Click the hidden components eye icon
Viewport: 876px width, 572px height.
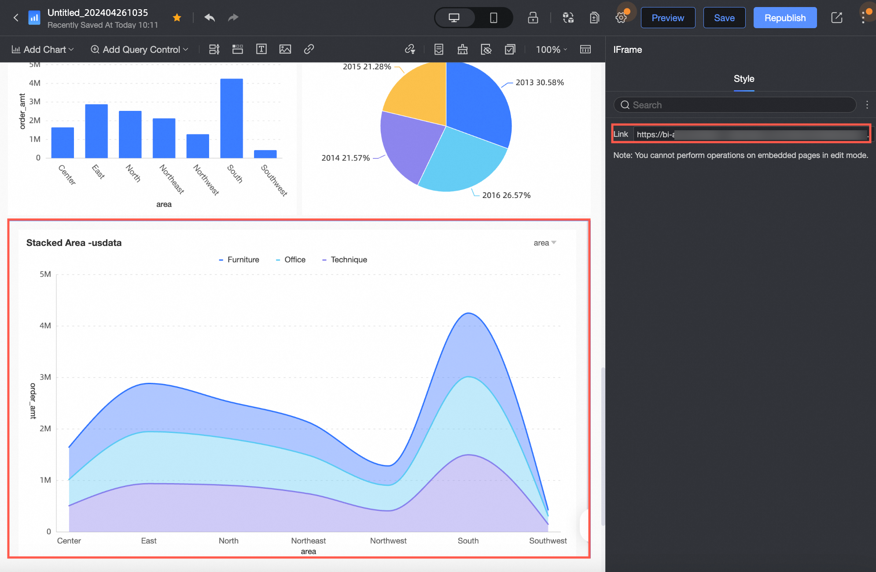(486, 49)
